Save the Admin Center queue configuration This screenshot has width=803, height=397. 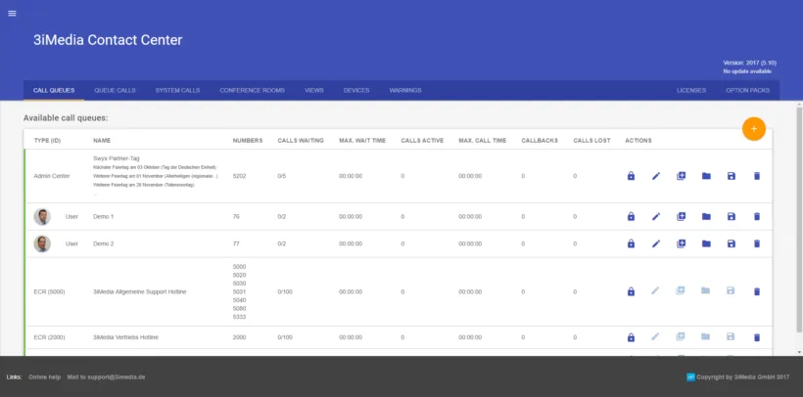pyautogui.click(x=732, y=176)
